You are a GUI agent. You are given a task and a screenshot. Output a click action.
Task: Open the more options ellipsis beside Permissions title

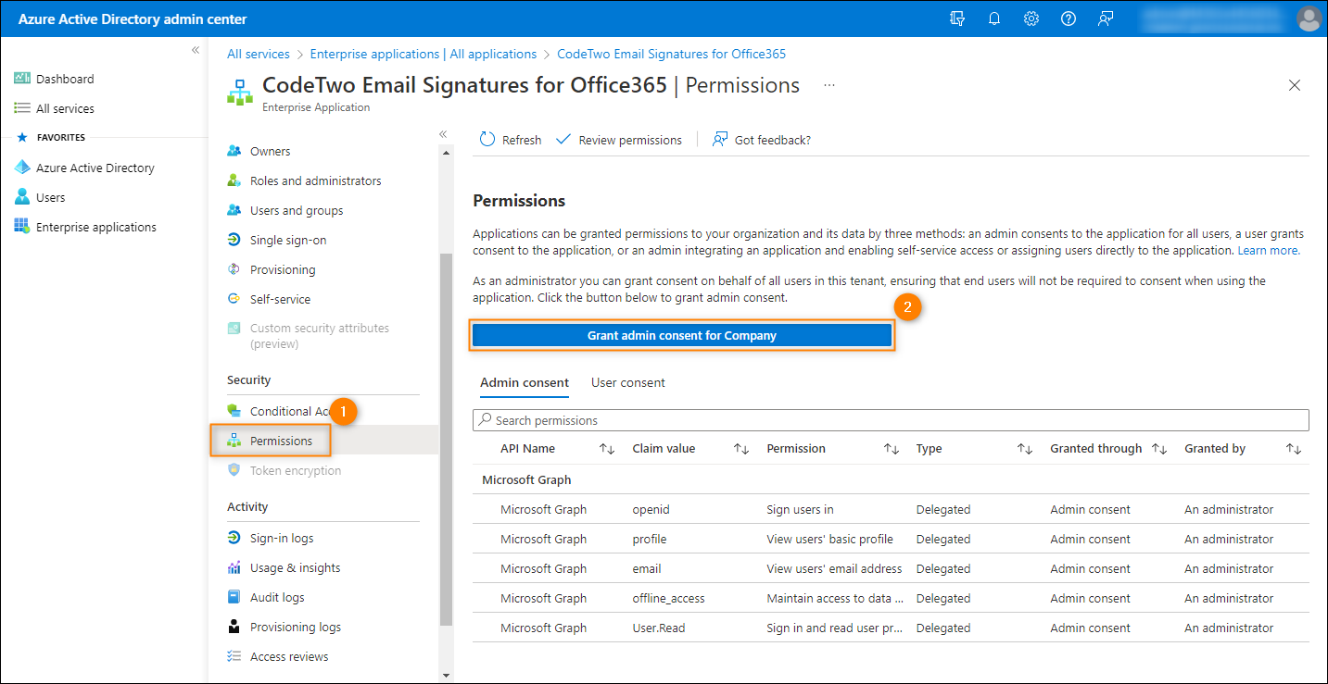coord(829,85)
